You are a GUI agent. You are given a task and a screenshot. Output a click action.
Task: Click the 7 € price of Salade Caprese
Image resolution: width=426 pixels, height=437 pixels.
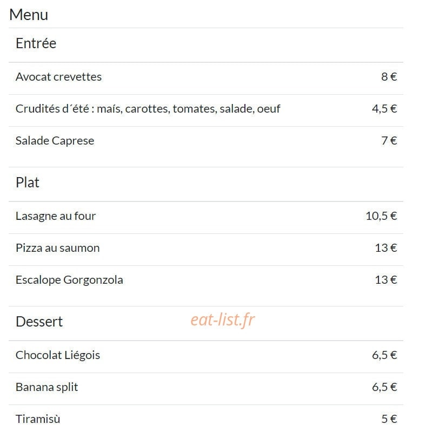tap(389, 141)
